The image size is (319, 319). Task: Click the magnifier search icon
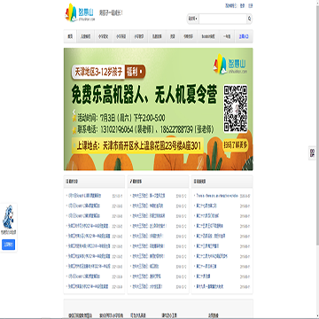249,19
